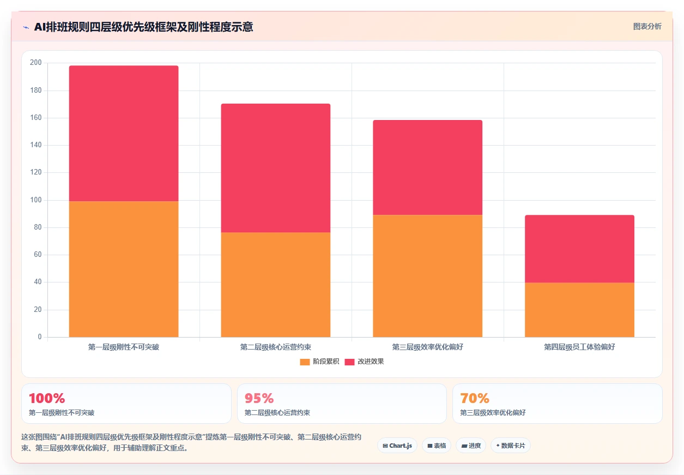Image resolution: width=684 pixels, height=475 pixels.
Task: Select the 进度 tag
Action: (x=471, y=446)
